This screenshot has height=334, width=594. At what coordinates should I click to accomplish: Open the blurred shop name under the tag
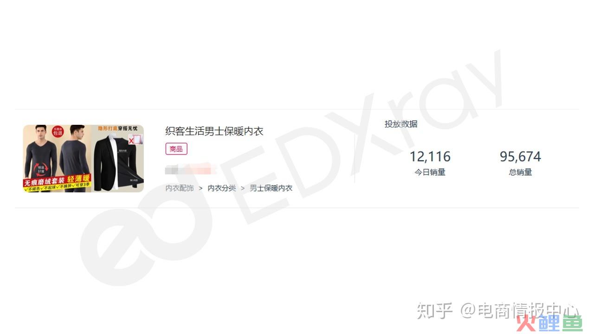(191, 169)
